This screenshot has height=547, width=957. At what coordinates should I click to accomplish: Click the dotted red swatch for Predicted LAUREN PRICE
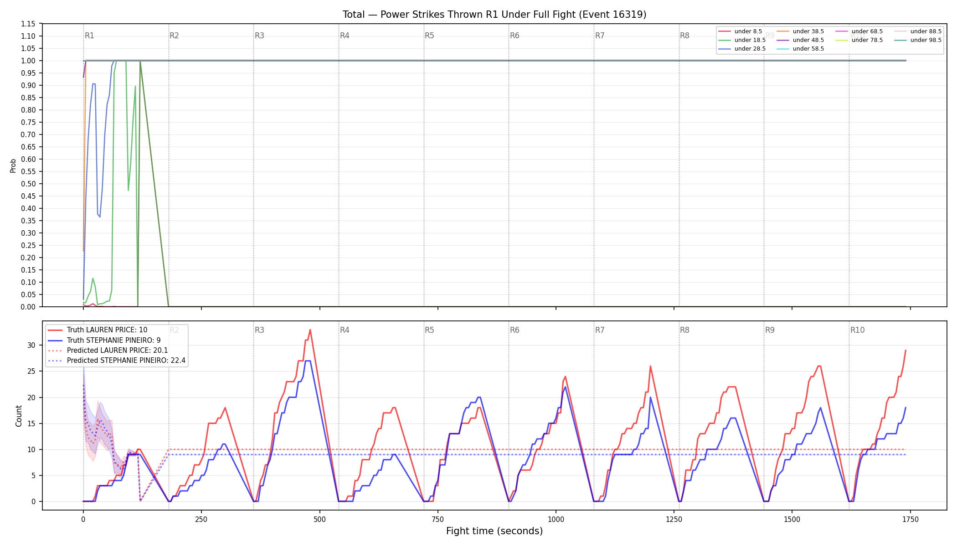tap(55, 351)
